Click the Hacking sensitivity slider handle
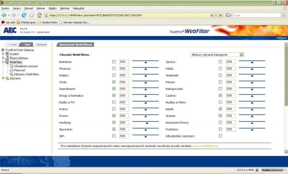 click(x=147, y=123)
